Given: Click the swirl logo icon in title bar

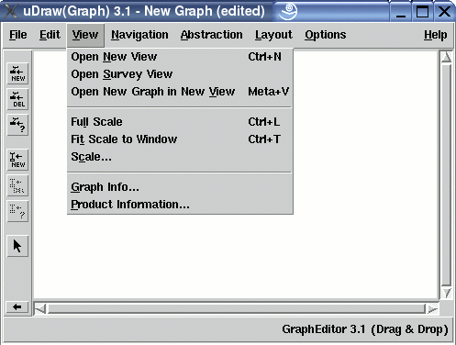Looking at the screenshot, I should (x=288, y=11).
